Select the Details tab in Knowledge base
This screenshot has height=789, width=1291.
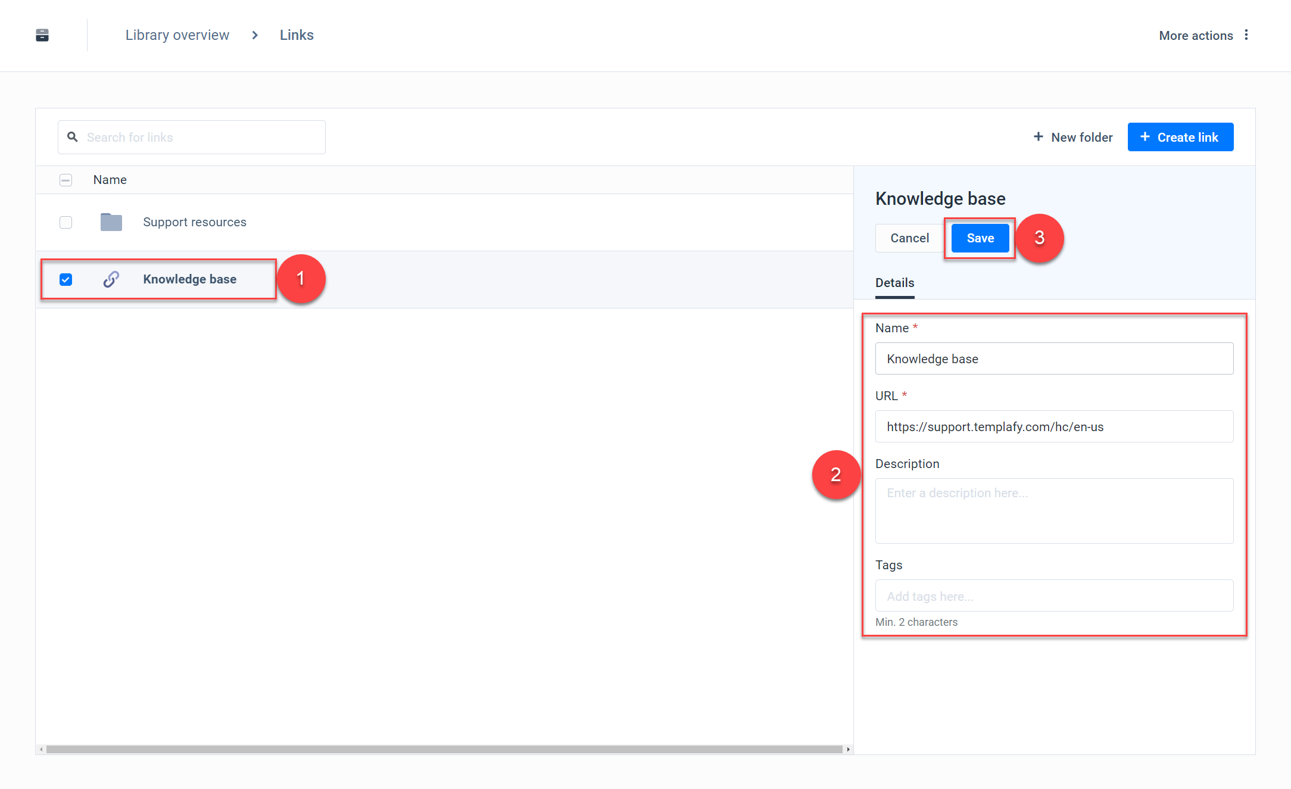pos(894,282)
